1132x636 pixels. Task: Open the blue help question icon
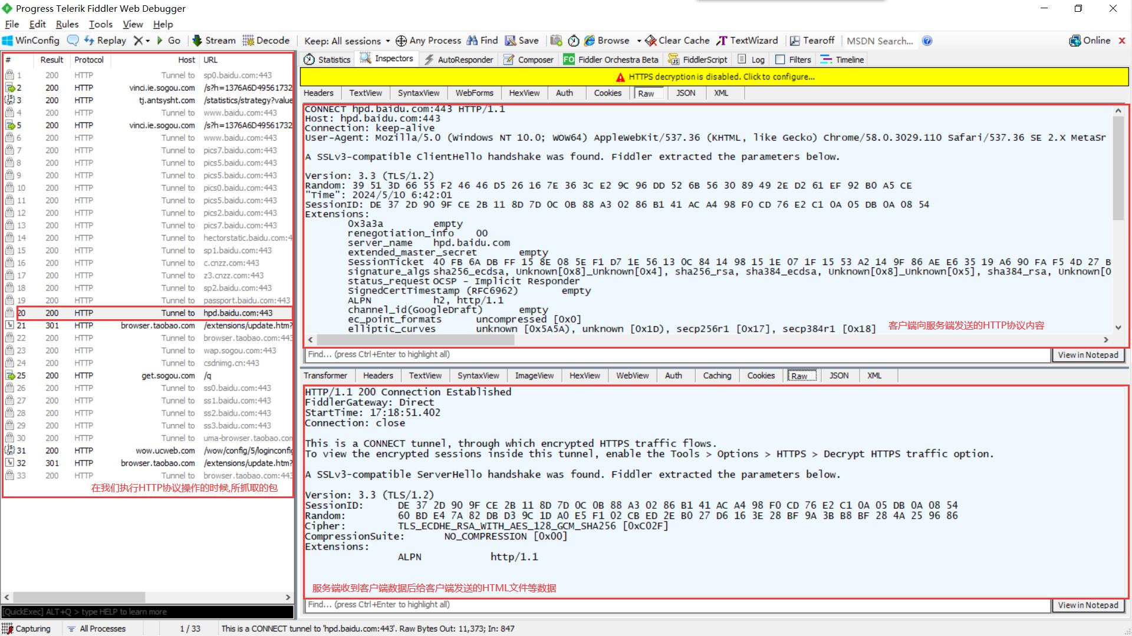(927, 41)
